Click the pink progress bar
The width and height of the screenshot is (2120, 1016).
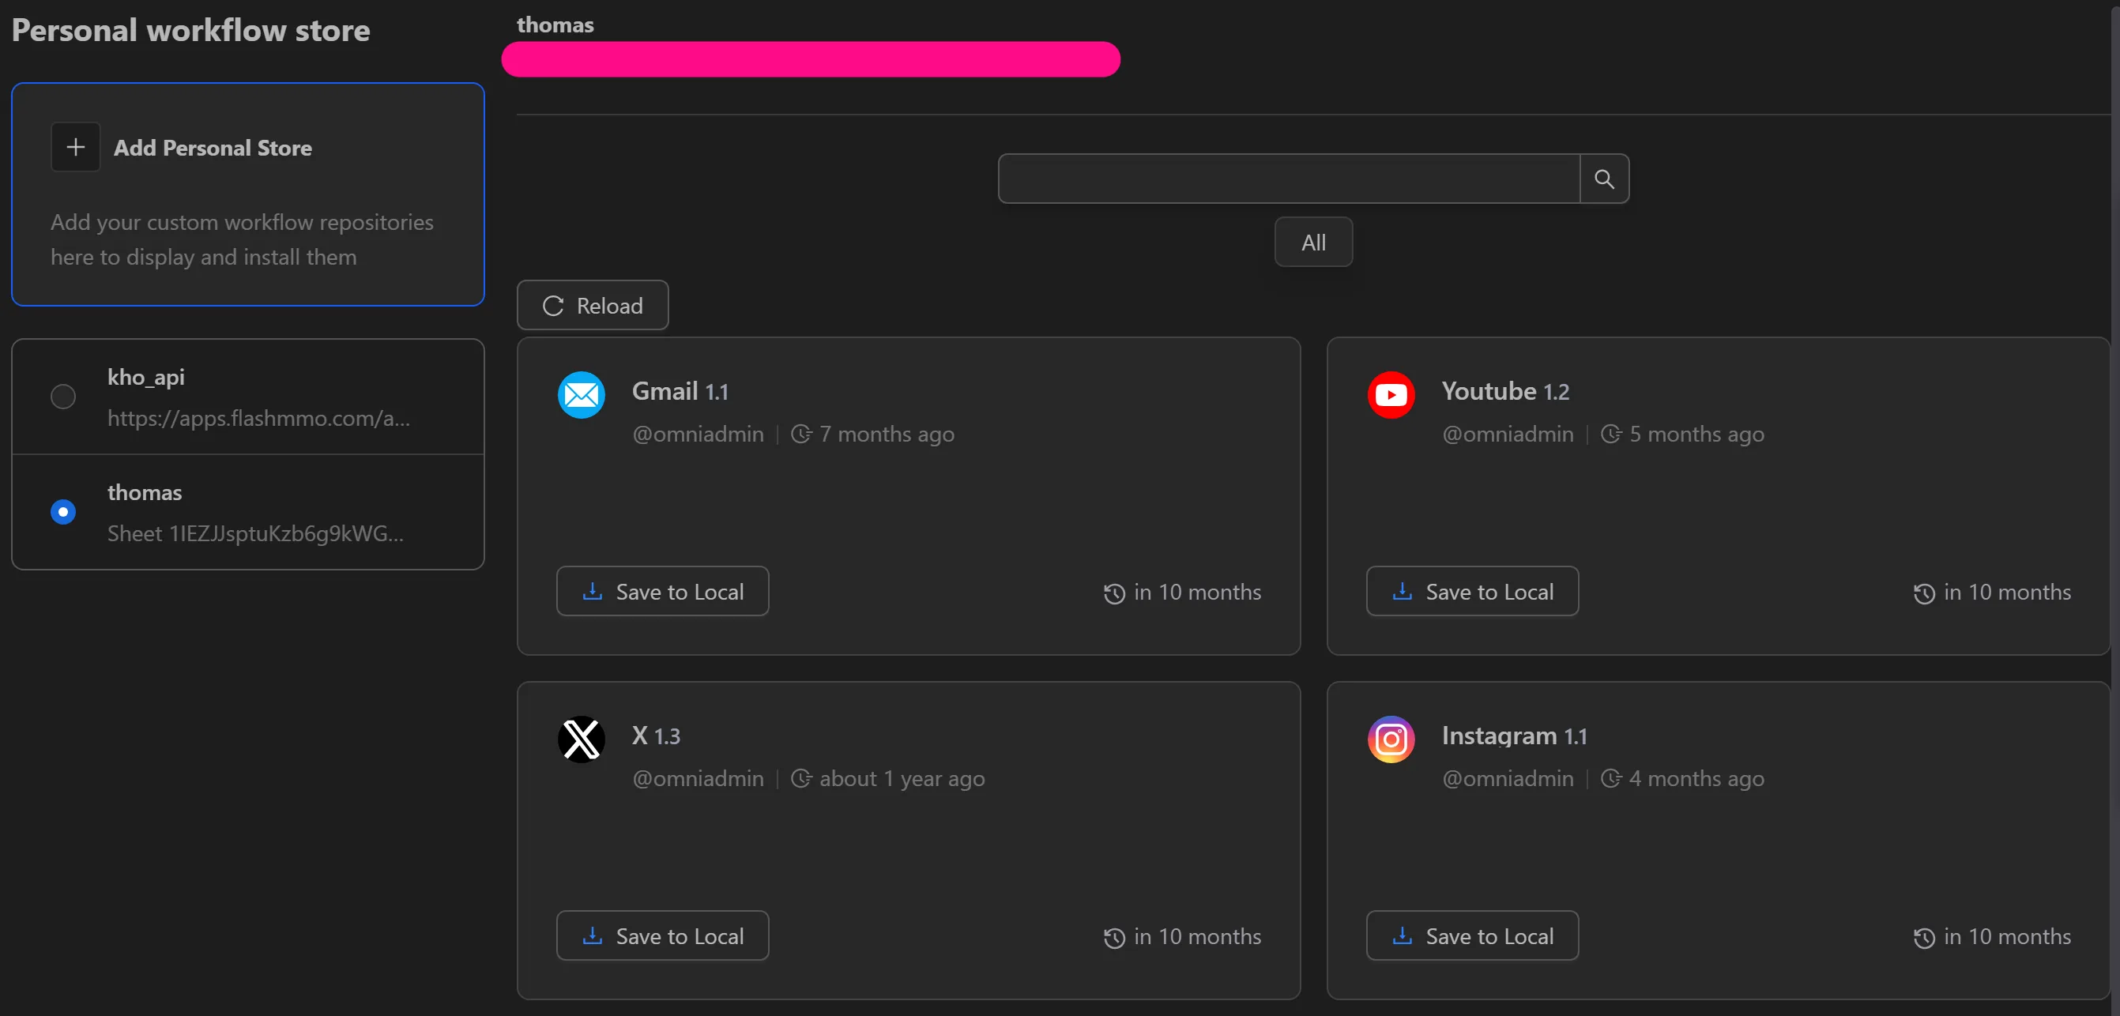pos(811,58)
